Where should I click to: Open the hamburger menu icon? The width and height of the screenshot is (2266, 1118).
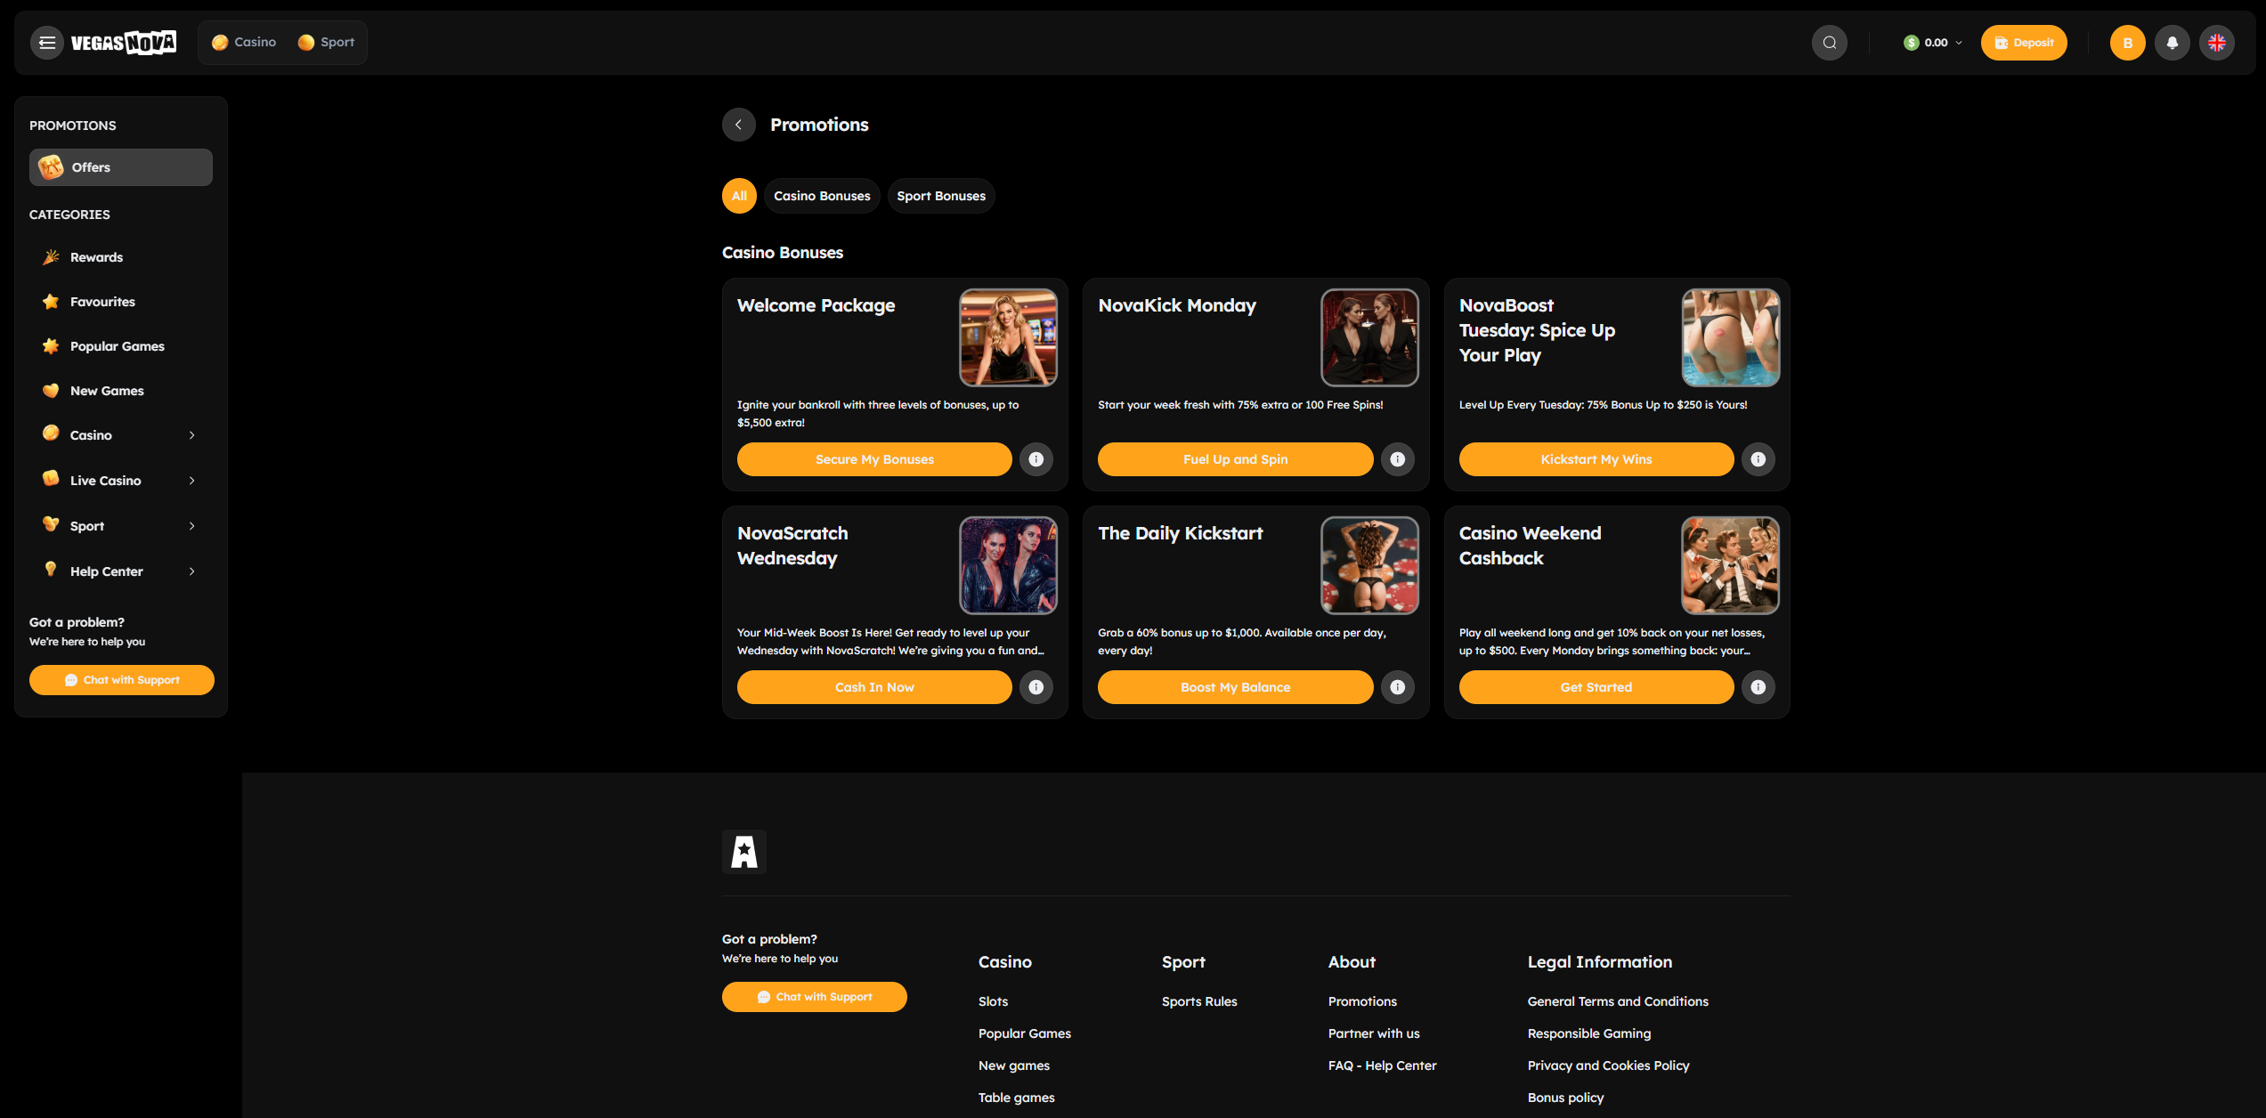pyautogui.click(x=47, y=43)
